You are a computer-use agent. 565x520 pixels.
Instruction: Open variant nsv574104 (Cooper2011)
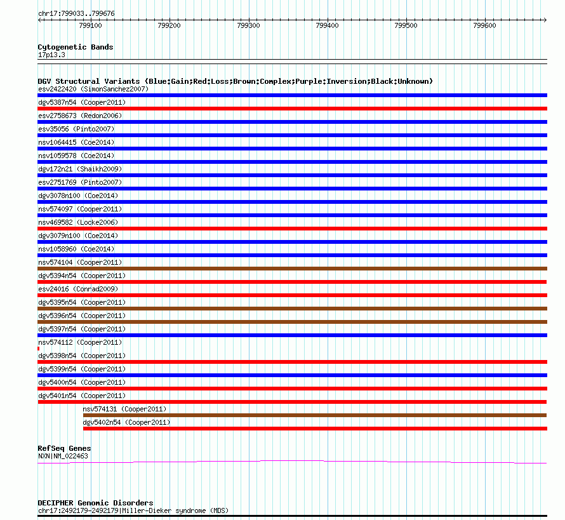pos(80,262)
